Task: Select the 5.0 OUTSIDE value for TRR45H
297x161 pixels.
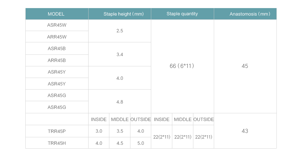Action: pyautogui.click(x=141, y=143)
